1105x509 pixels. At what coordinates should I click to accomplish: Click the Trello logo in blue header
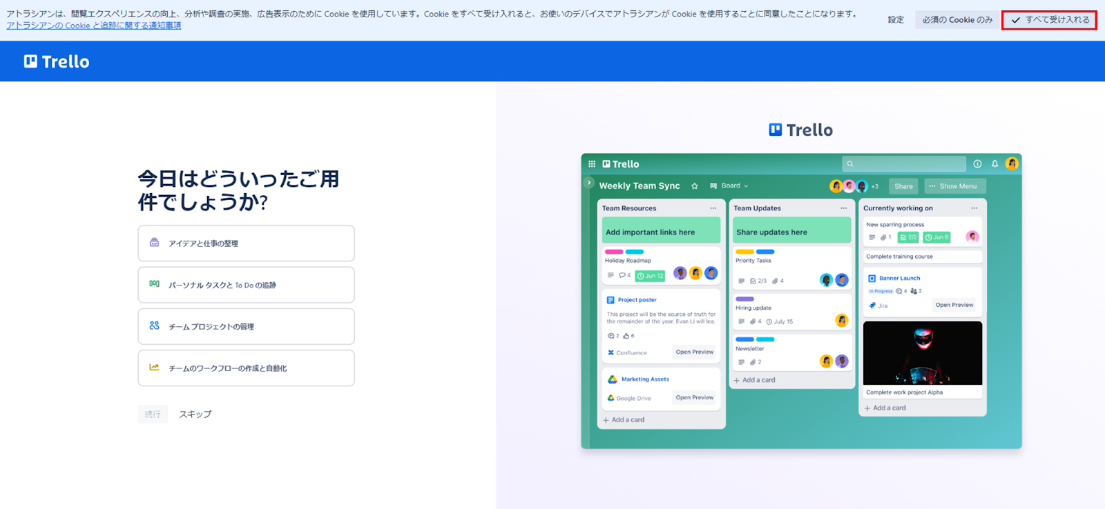[57, 61]
